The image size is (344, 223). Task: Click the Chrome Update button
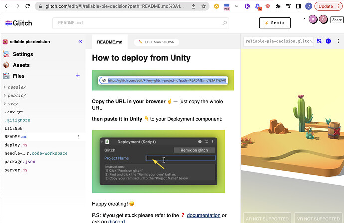click(328, 6)
